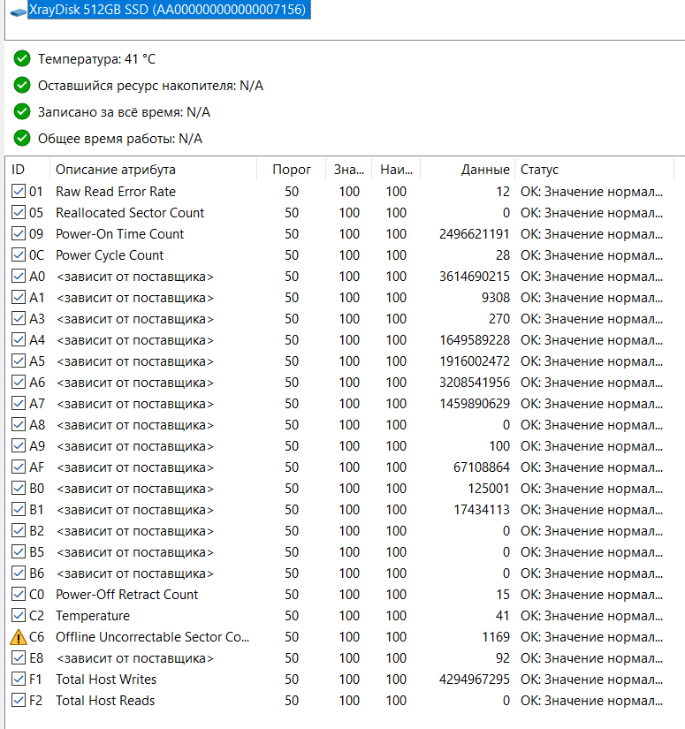Toggle checkbox for 09 Power-On Time Count

[x=19, y=233]
